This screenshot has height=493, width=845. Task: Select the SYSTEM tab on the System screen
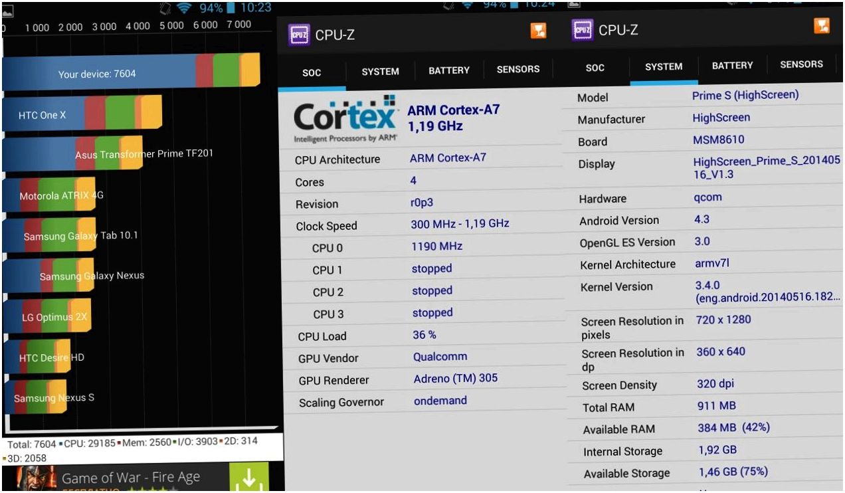(664, 66)
